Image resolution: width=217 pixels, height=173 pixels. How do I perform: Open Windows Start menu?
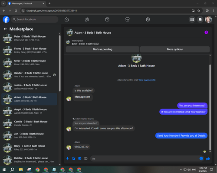click(4, 170)
